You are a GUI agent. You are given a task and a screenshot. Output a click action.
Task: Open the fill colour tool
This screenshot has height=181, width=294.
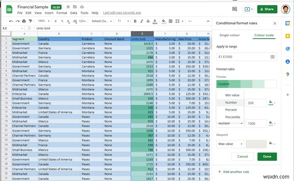point(163,21)
